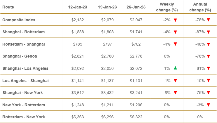The width and height of the screenshot is (217, 123).
Task: Click the Route column header
Action: pos(8,7)
